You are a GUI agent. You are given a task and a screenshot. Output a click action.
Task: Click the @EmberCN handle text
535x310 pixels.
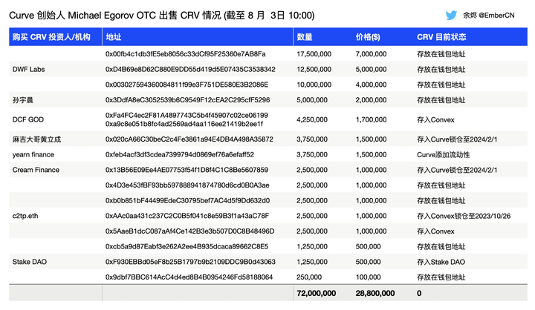click(496, 16)
